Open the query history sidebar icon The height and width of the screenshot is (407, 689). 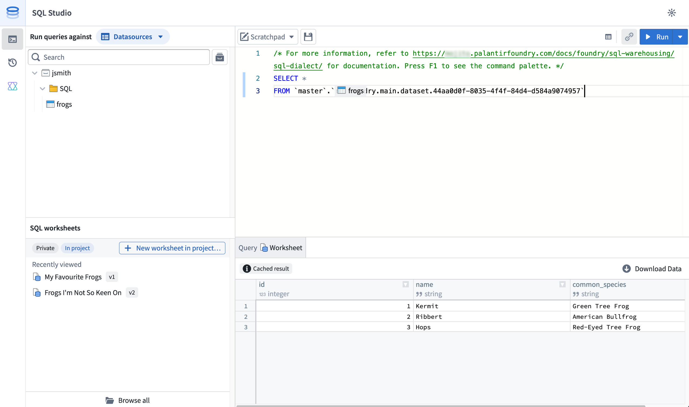coord(12,63)
